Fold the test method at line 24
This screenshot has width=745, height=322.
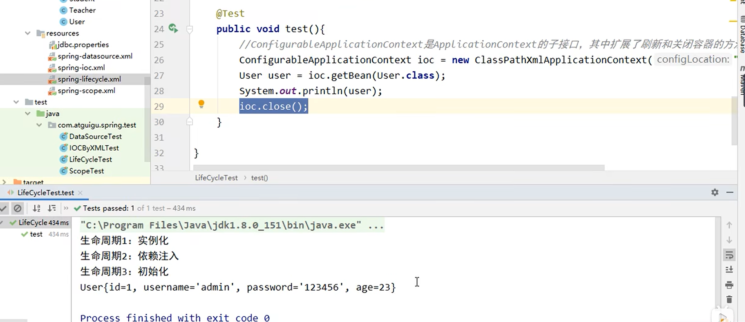point(190,29)
